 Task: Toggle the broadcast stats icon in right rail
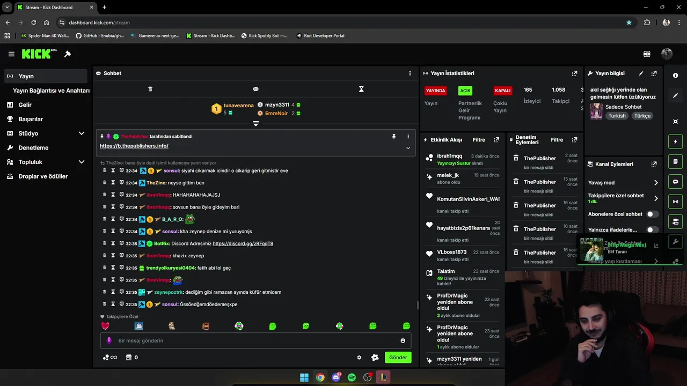pyautogui.click(x=676, y=202)
